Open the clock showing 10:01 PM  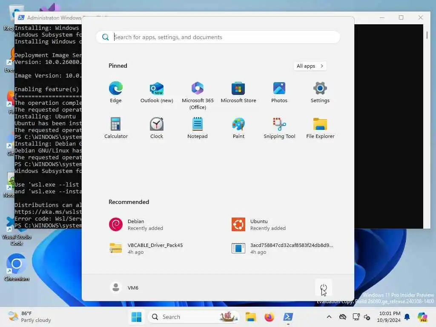pyautogui.click(x=390, y=317)
